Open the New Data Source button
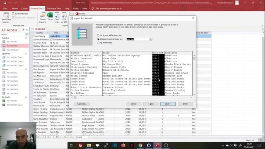265x149 pixels. pyautogui.click(x=6, y=18)
